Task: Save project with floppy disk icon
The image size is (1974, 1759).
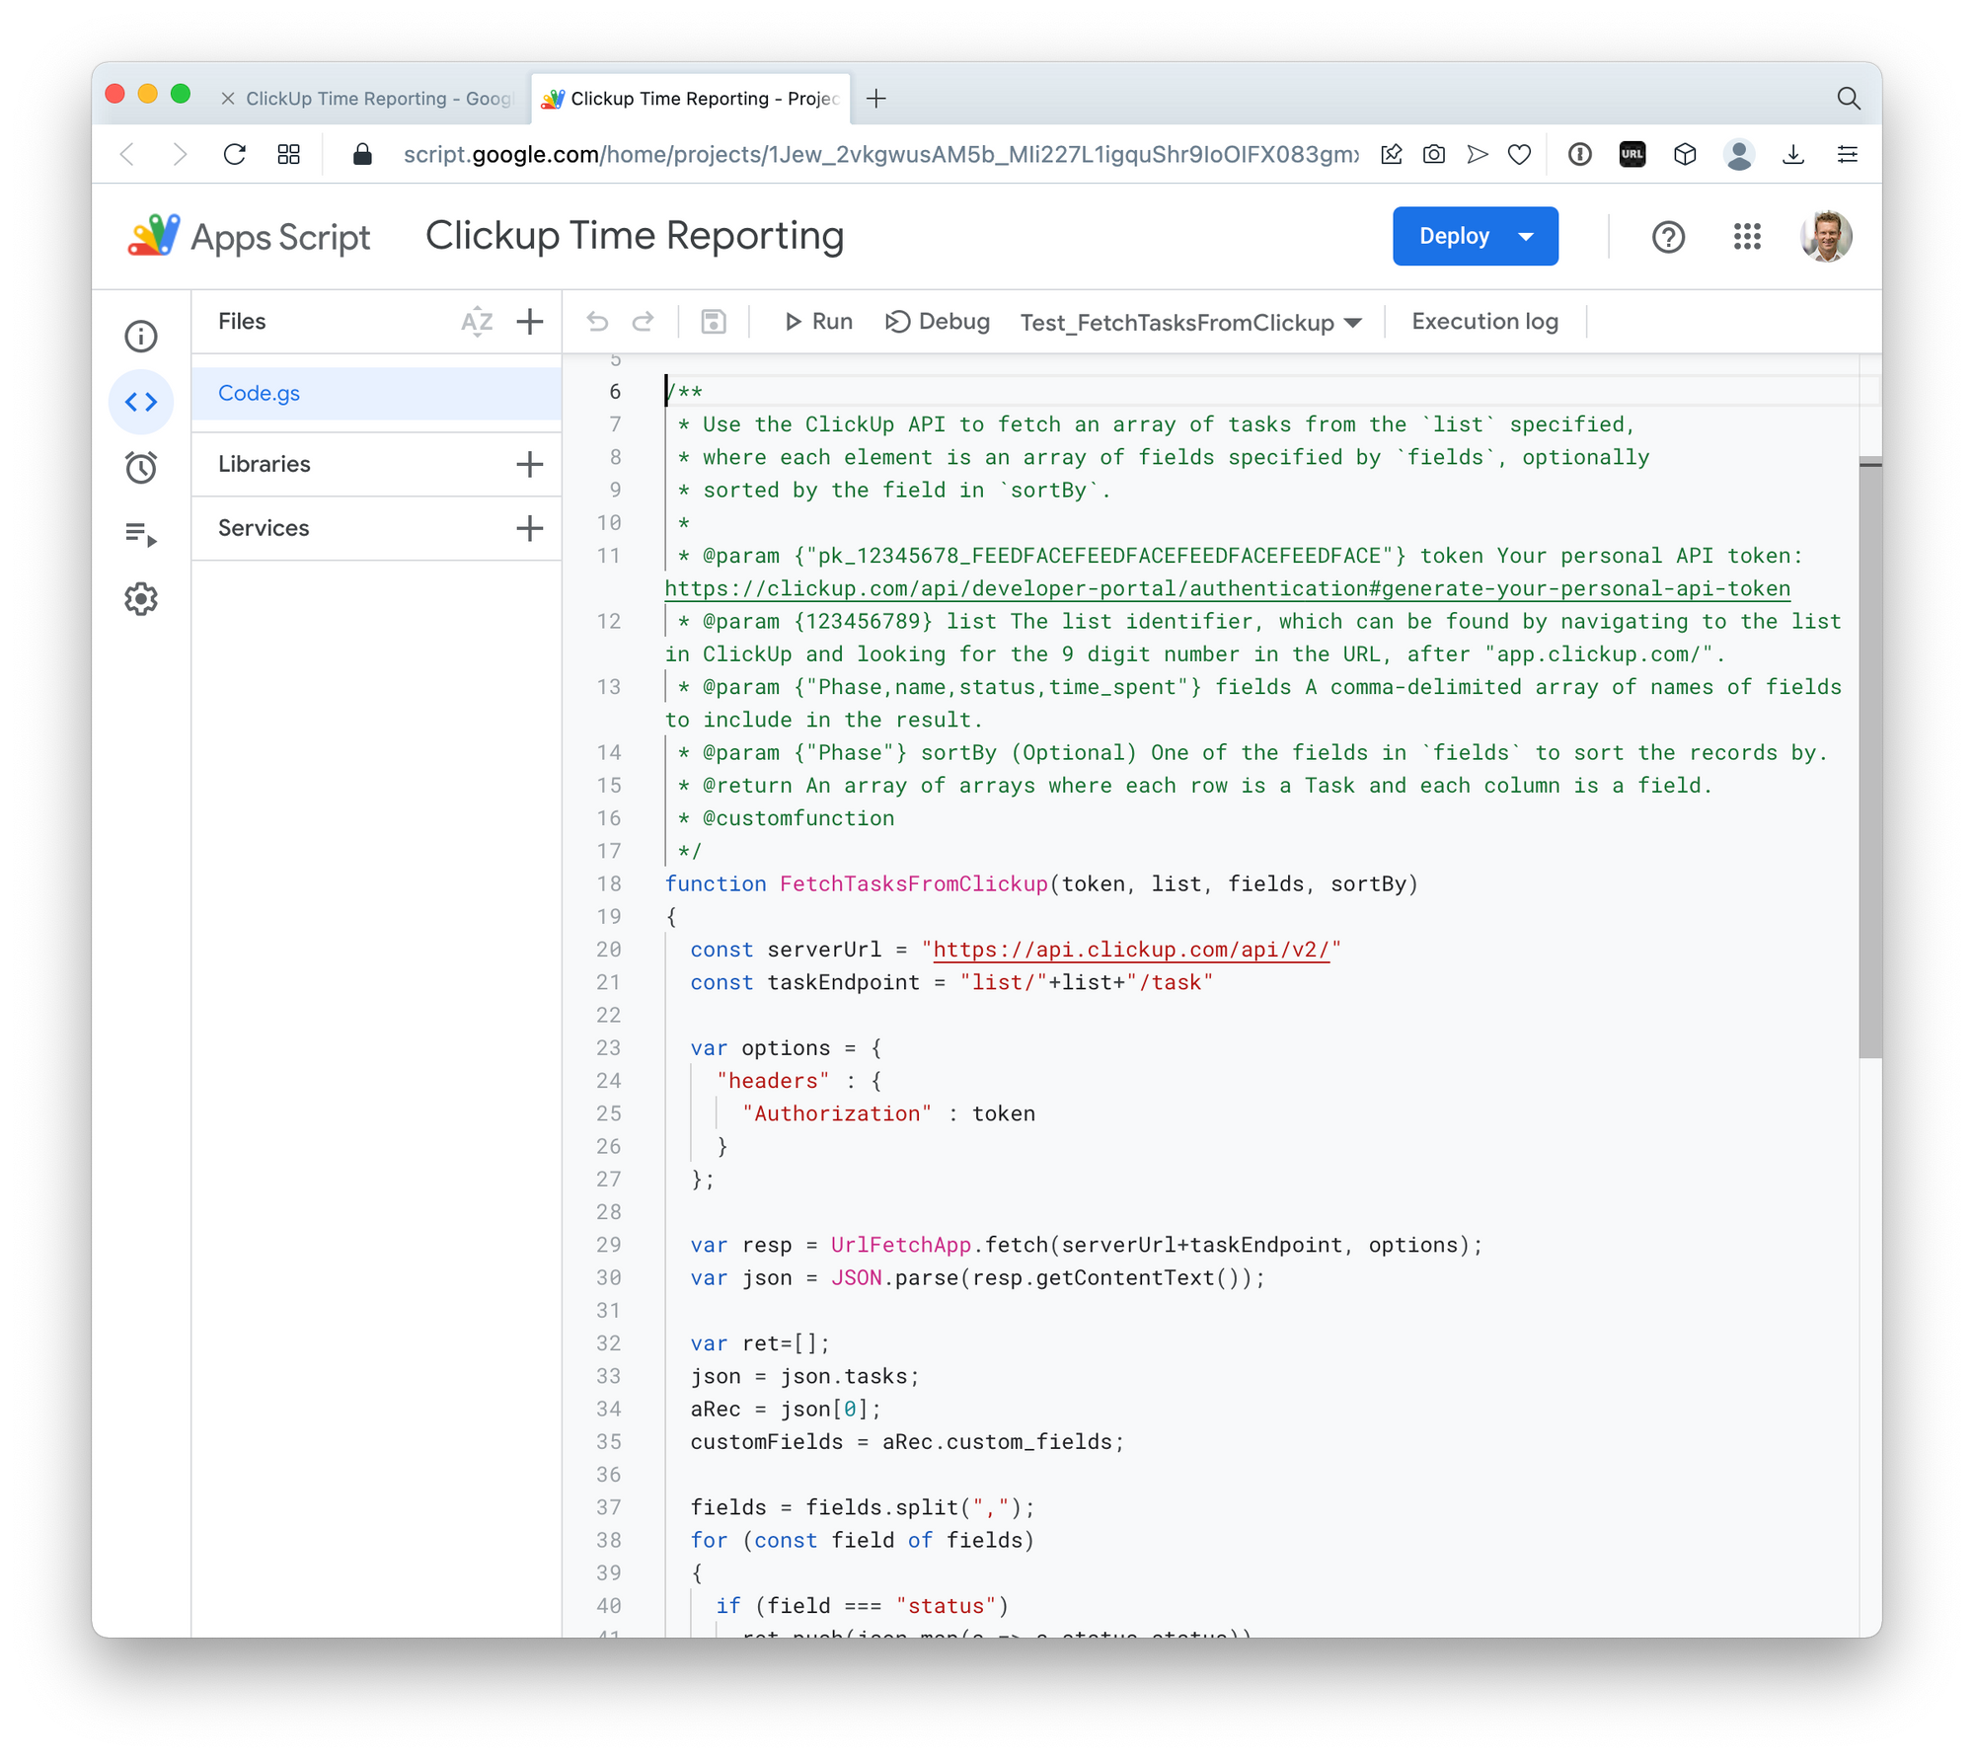Action: [x=714, y=322]
